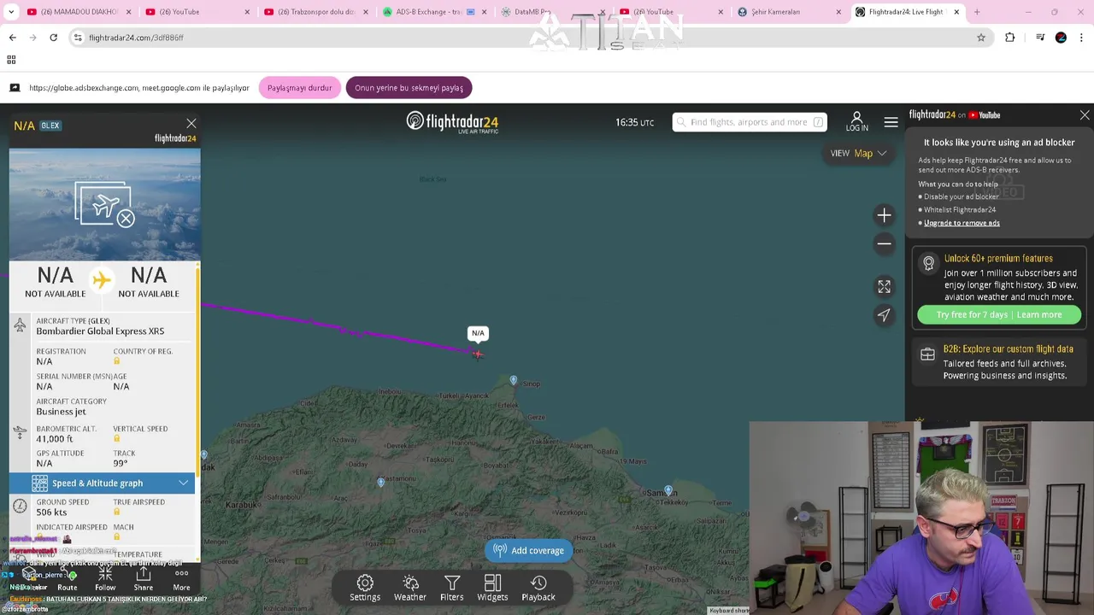Screen dimensions: 1094x615
Task: Close the YouTube ad-blocker notice
Action: click(1085, 114)
